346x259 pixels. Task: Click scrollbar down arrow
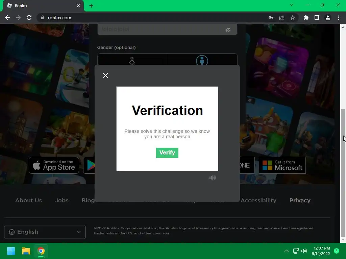[x=343, y=240]
